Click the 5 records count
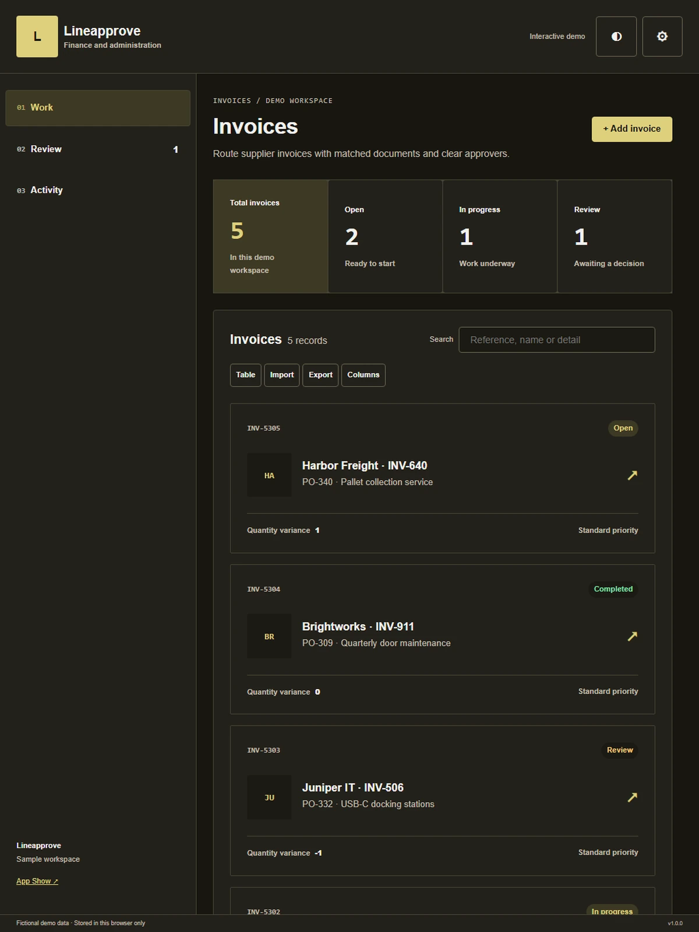The width and height of the screenshot is (699, 932). pos(307,341)
